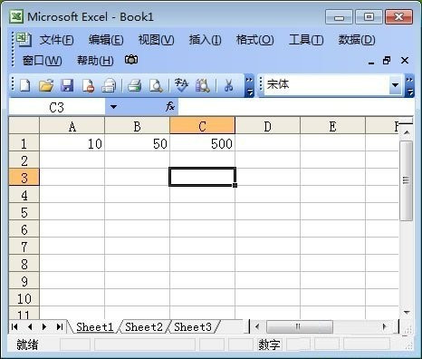The height and width of the screenshot is (359, 422).
Task: Switch to the Sheet2 tab
Action: tap(144, 327)
